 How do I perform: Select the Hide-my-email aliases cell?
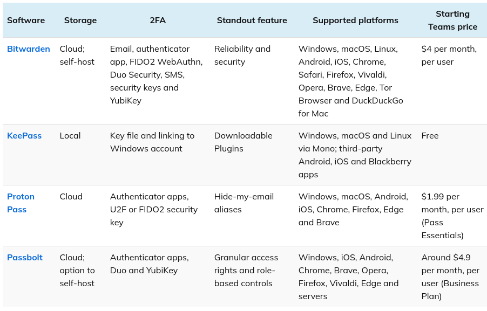click(243, 203)
